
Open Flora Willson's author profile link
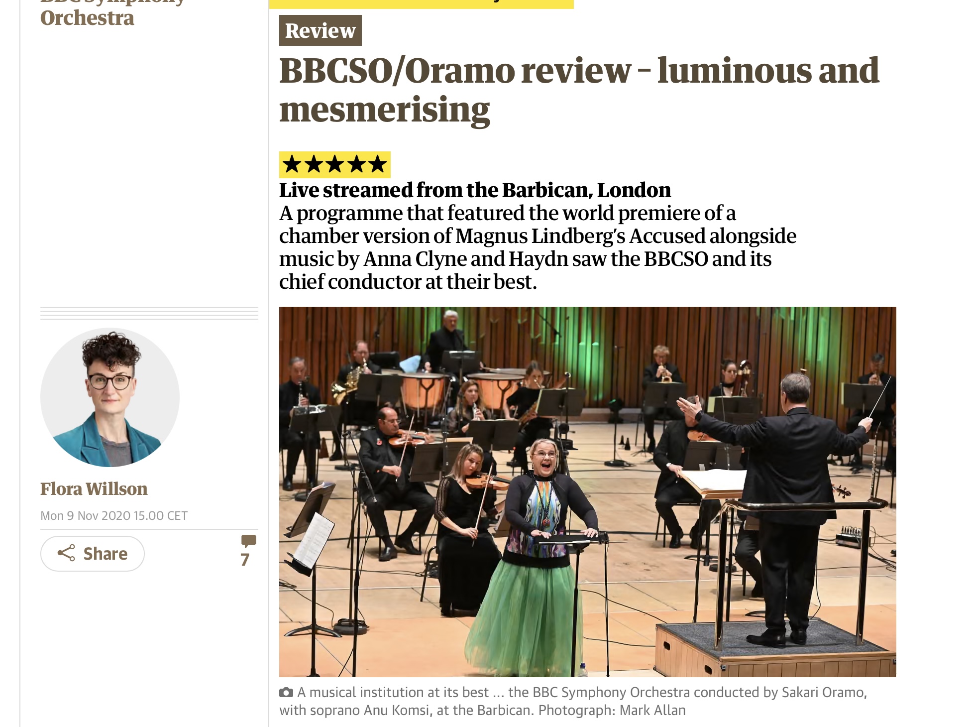pos(94,489)
